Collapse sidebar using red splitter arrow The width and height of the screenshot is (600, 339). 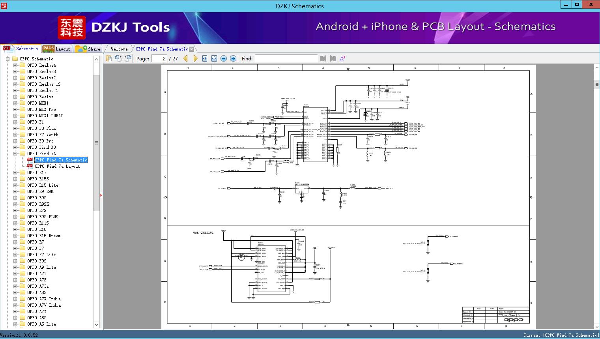tap(101, 195)
